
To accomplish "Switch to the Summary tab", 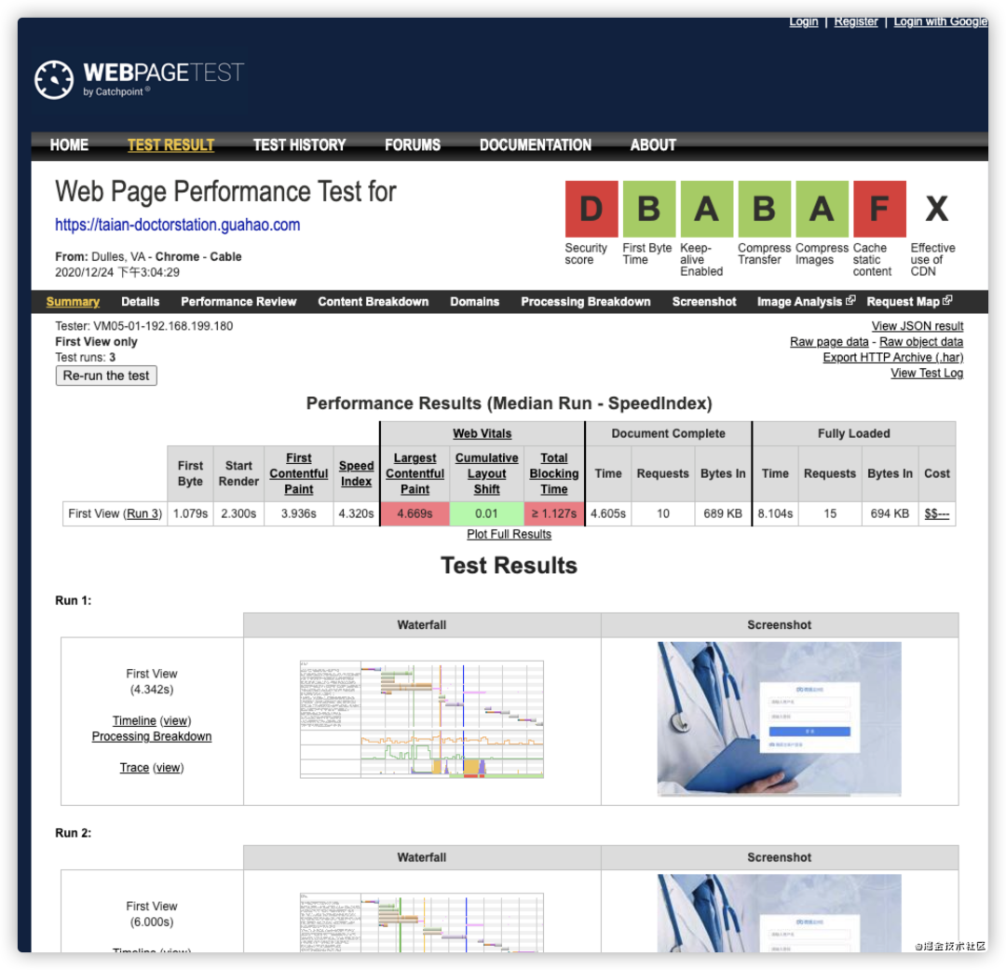I will [x=73, y=302].
